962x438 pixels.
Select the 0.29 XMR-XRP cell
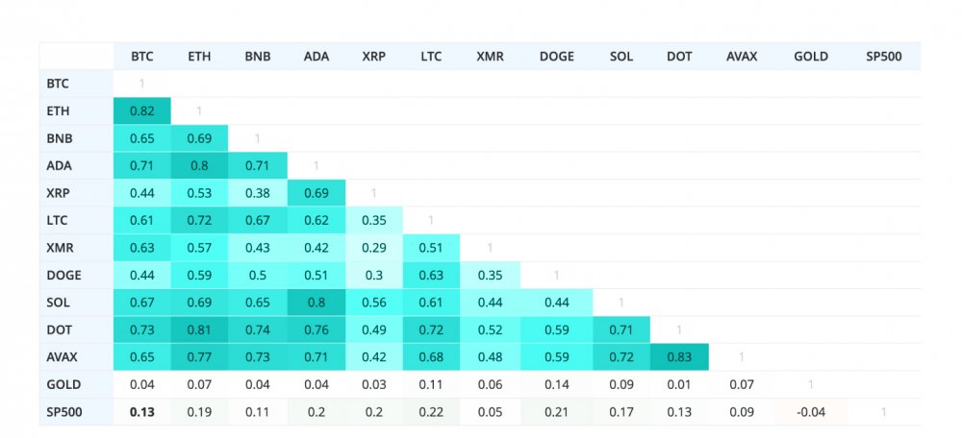click(x=373, y=248)
